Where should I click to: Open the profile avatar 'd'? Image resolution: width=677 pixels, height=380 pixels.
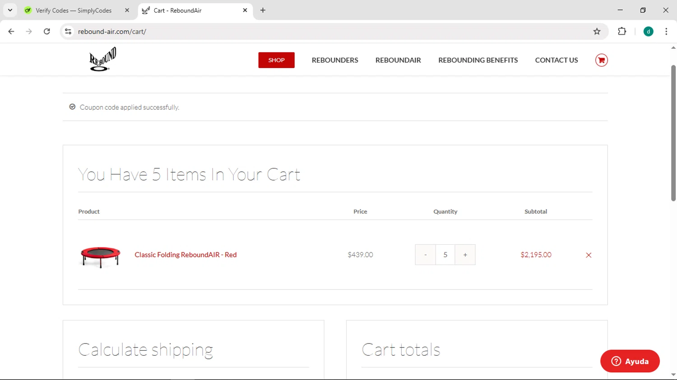pyautogui.click(x=648, y=32)
